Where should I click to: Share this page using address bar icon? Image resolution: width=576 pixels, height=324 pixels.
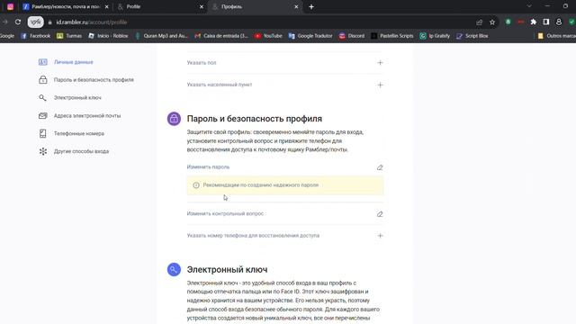coord(480,22)
